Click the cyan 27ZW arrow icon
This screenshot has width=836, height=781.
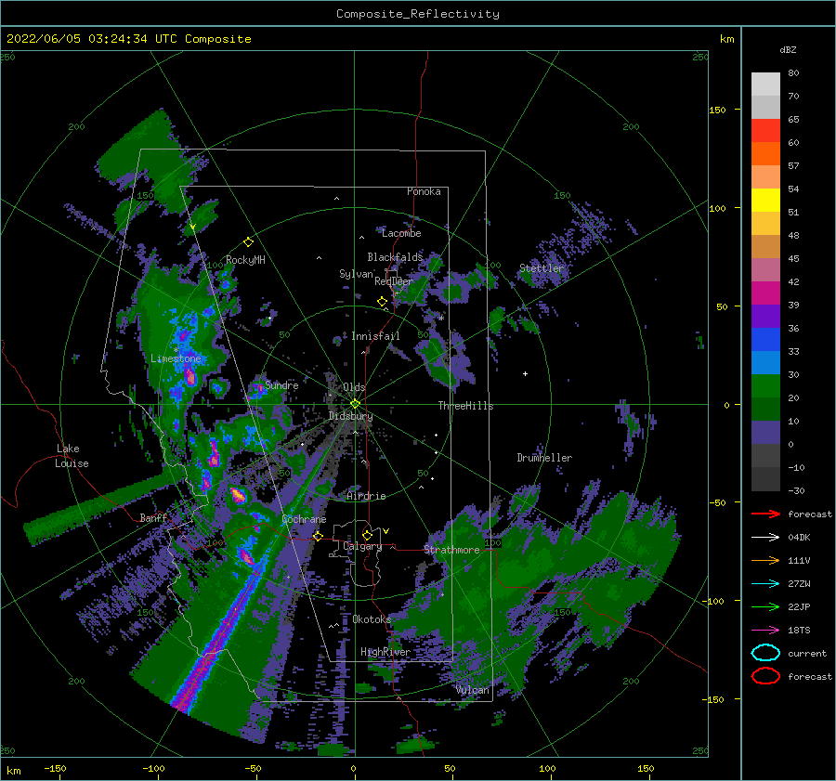click(x=765, y=584)
